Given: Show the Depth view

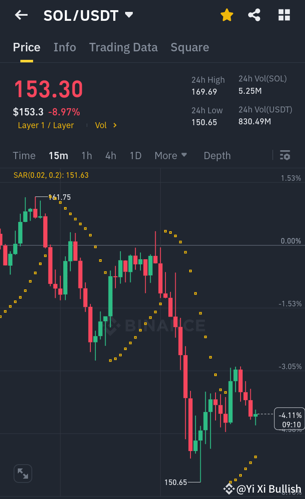Looking at the screenshot, I should pyautogui.click(x=217, y=155).
